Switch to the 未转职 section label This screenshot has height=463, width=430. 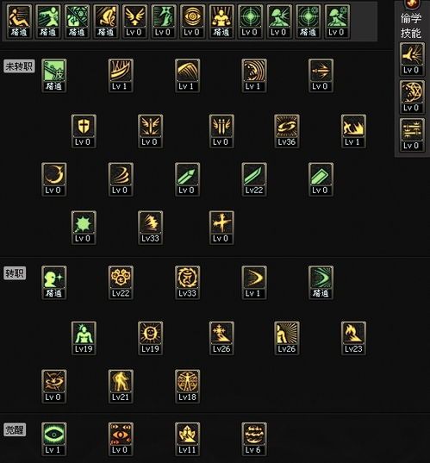click(x=19, y=66)
